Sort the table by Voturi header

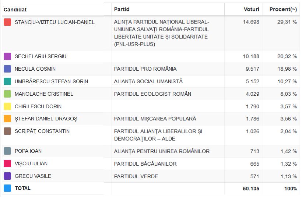251,9
